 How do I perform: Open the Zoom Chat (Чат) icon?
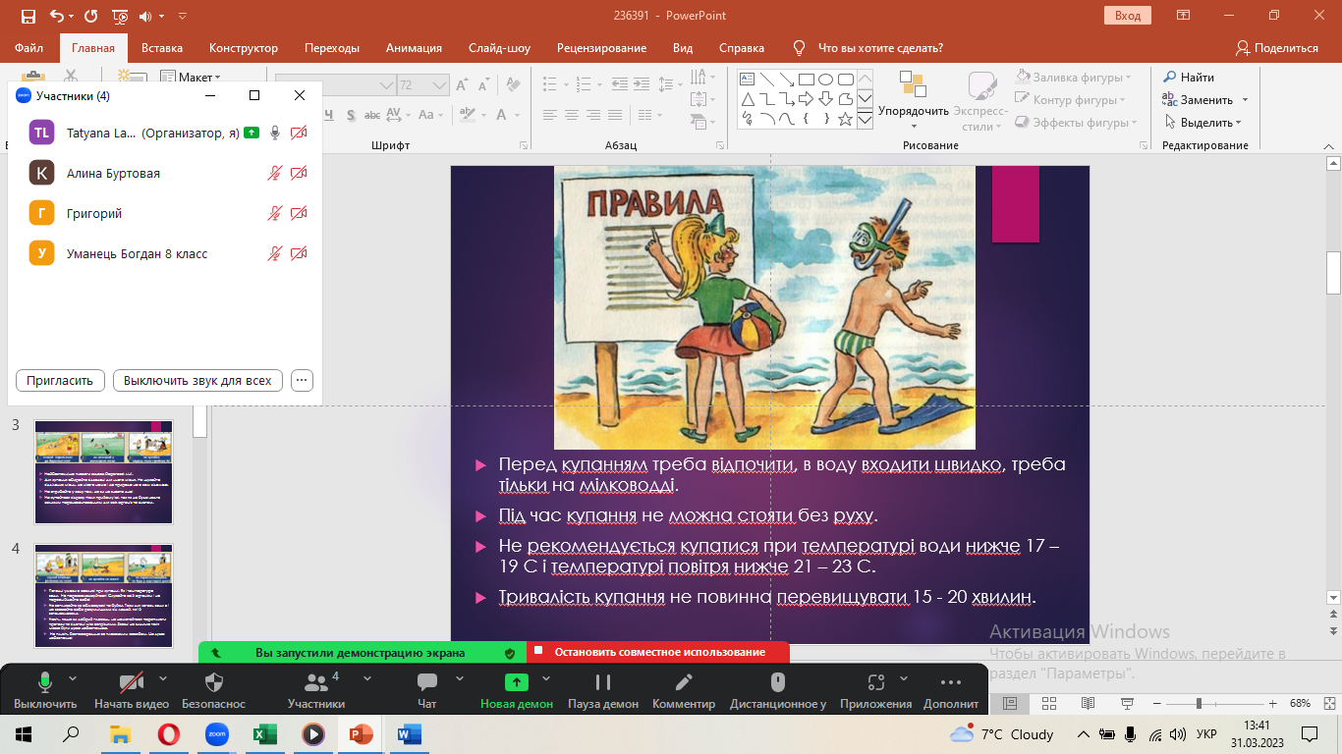[x=427, y=682]
